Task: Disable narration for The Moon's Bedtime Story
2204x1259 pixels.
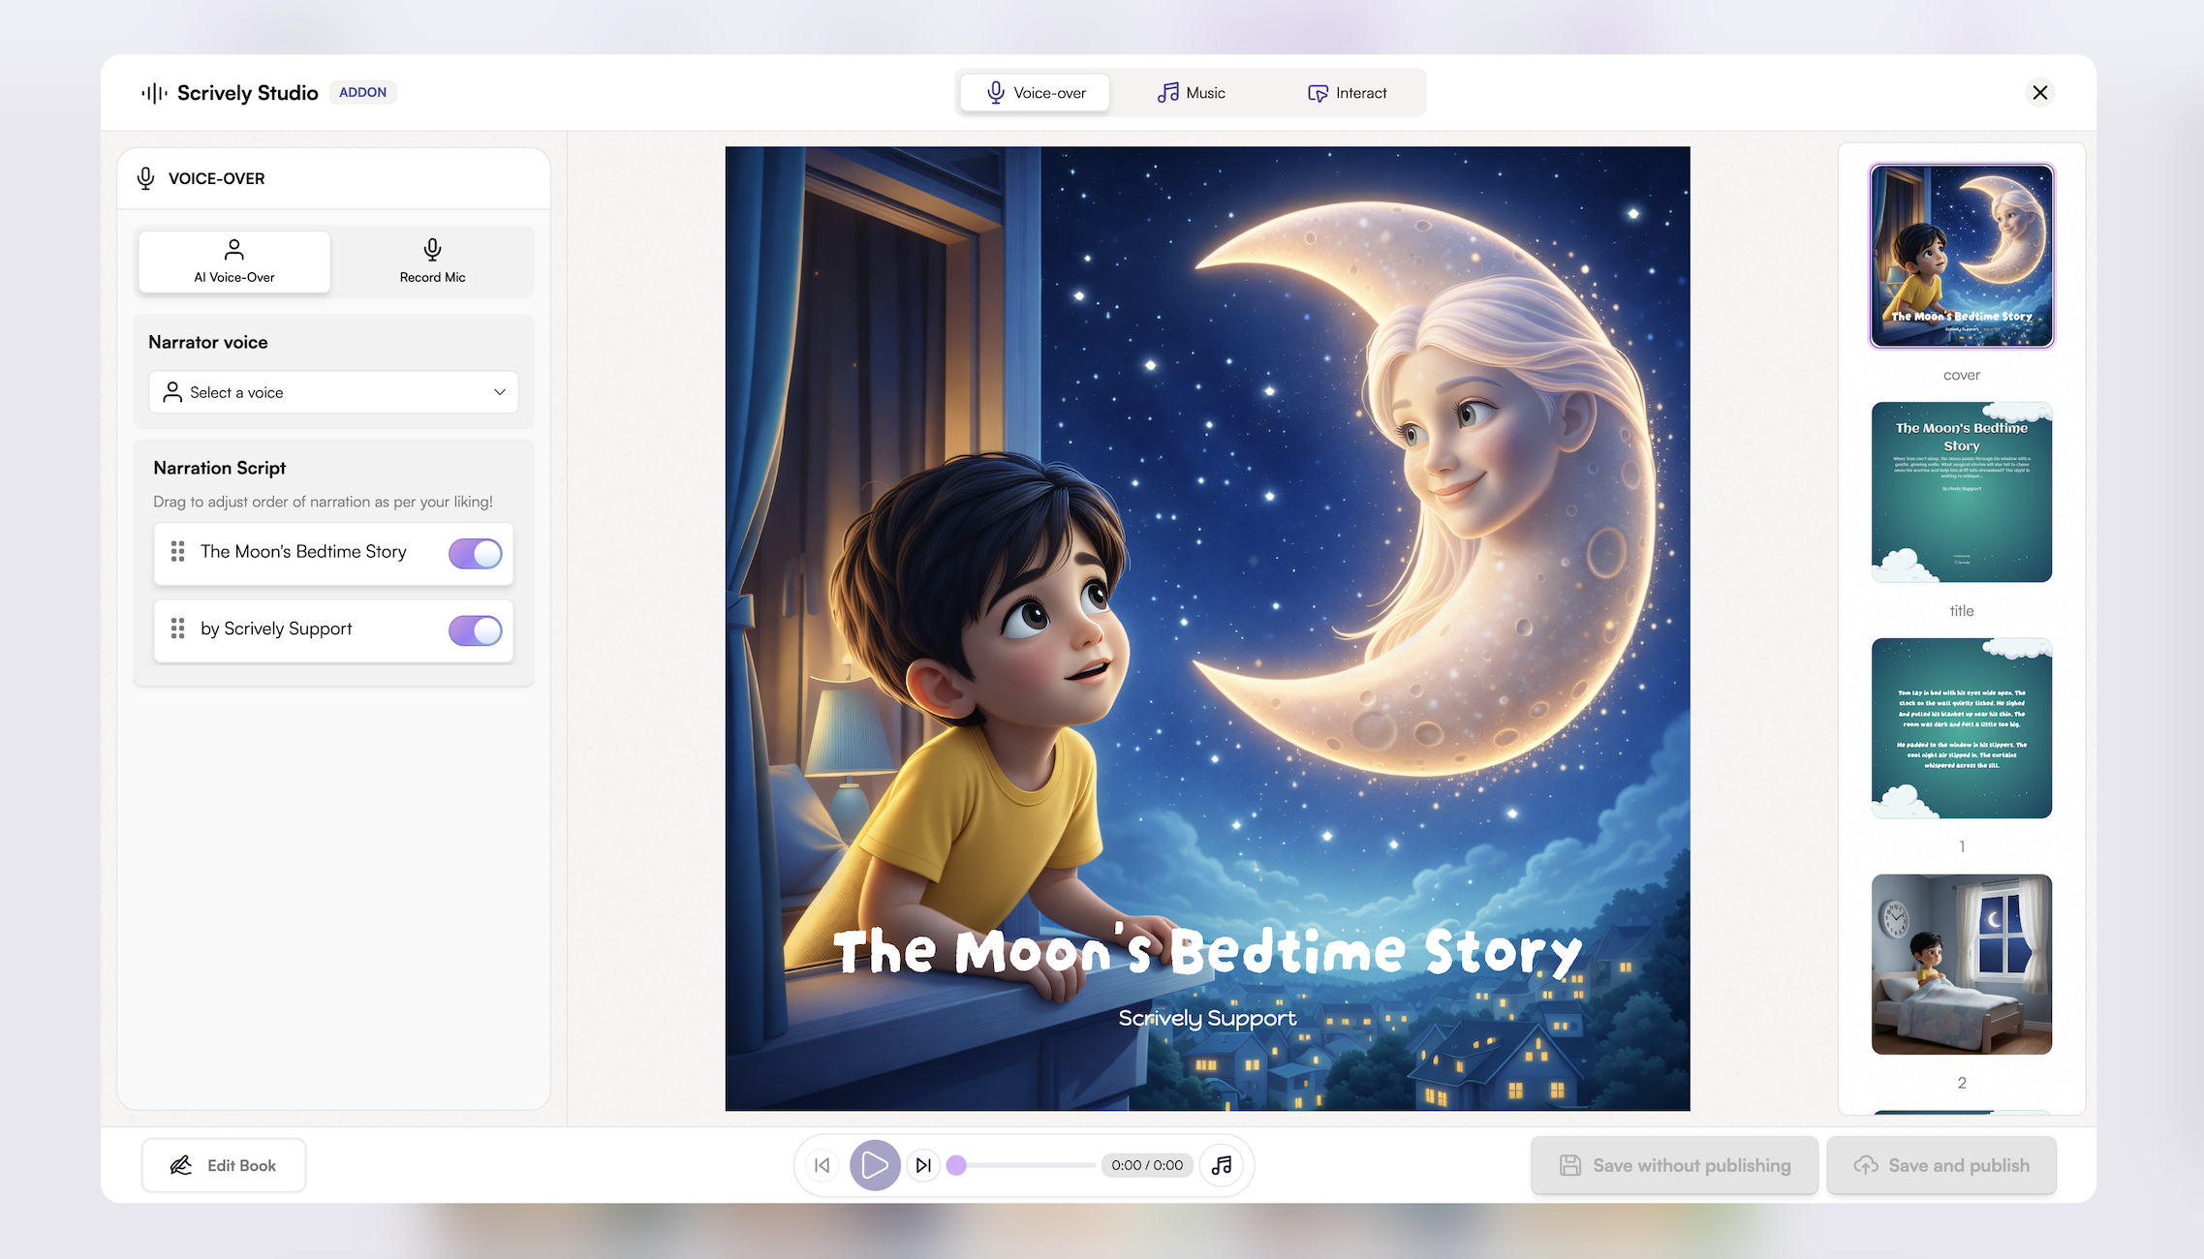Action: [x=475, y=553]
